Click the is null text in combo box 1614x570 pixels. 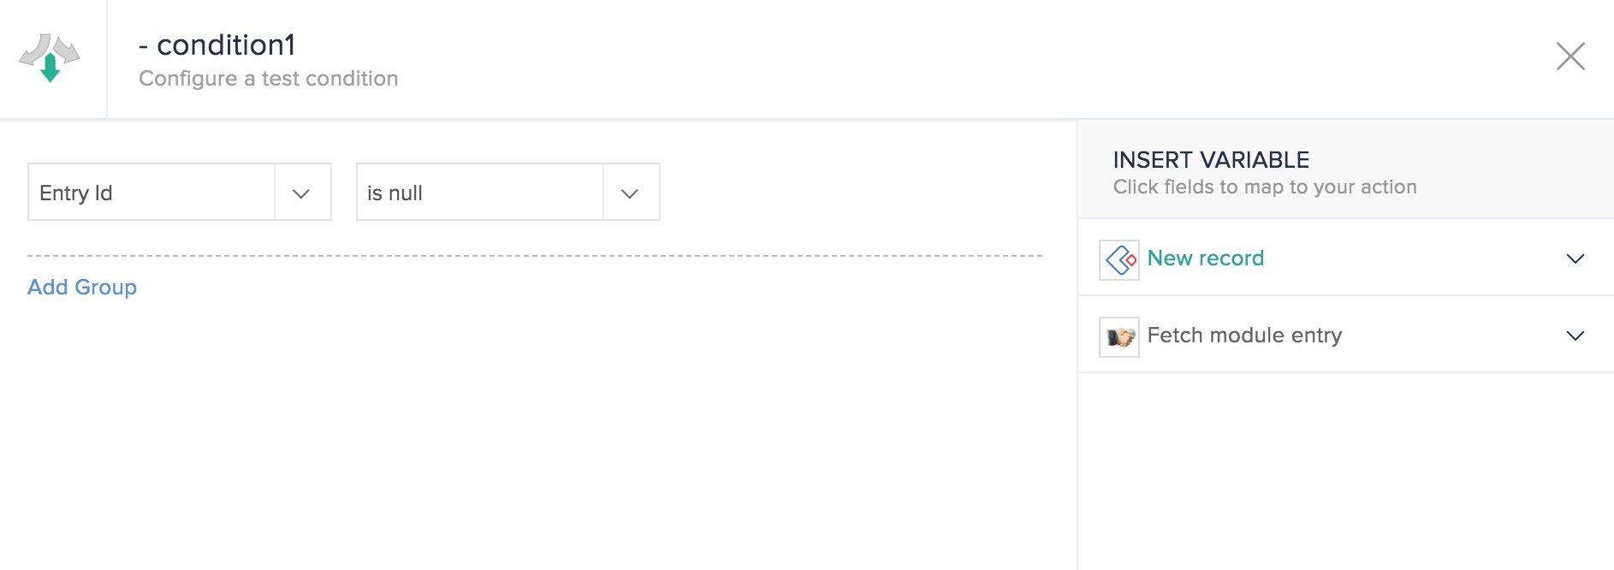(395, 193)
